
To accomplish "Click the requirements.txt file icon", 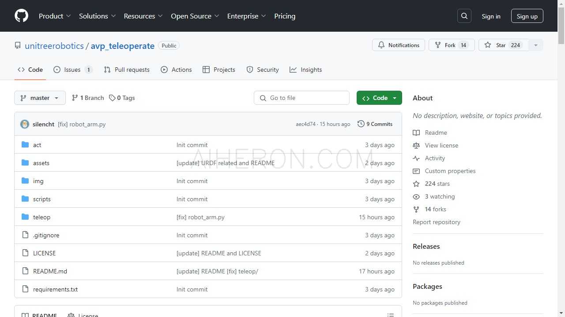I will [25, 289].
